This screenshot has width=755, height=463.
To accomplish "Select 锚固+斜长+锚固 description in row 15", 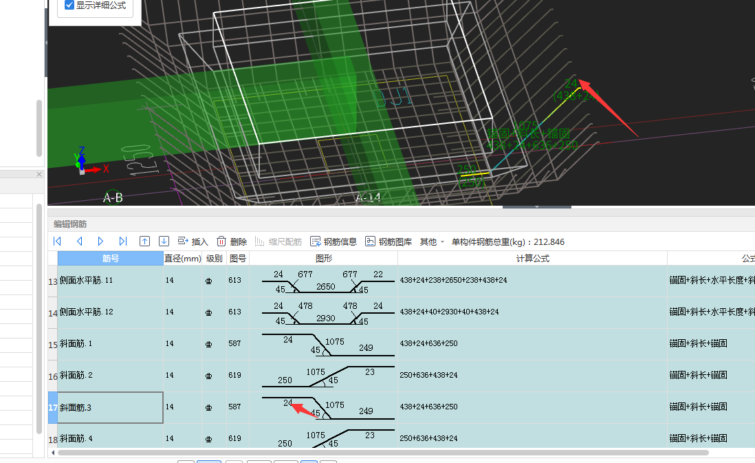I will [698, 343].
